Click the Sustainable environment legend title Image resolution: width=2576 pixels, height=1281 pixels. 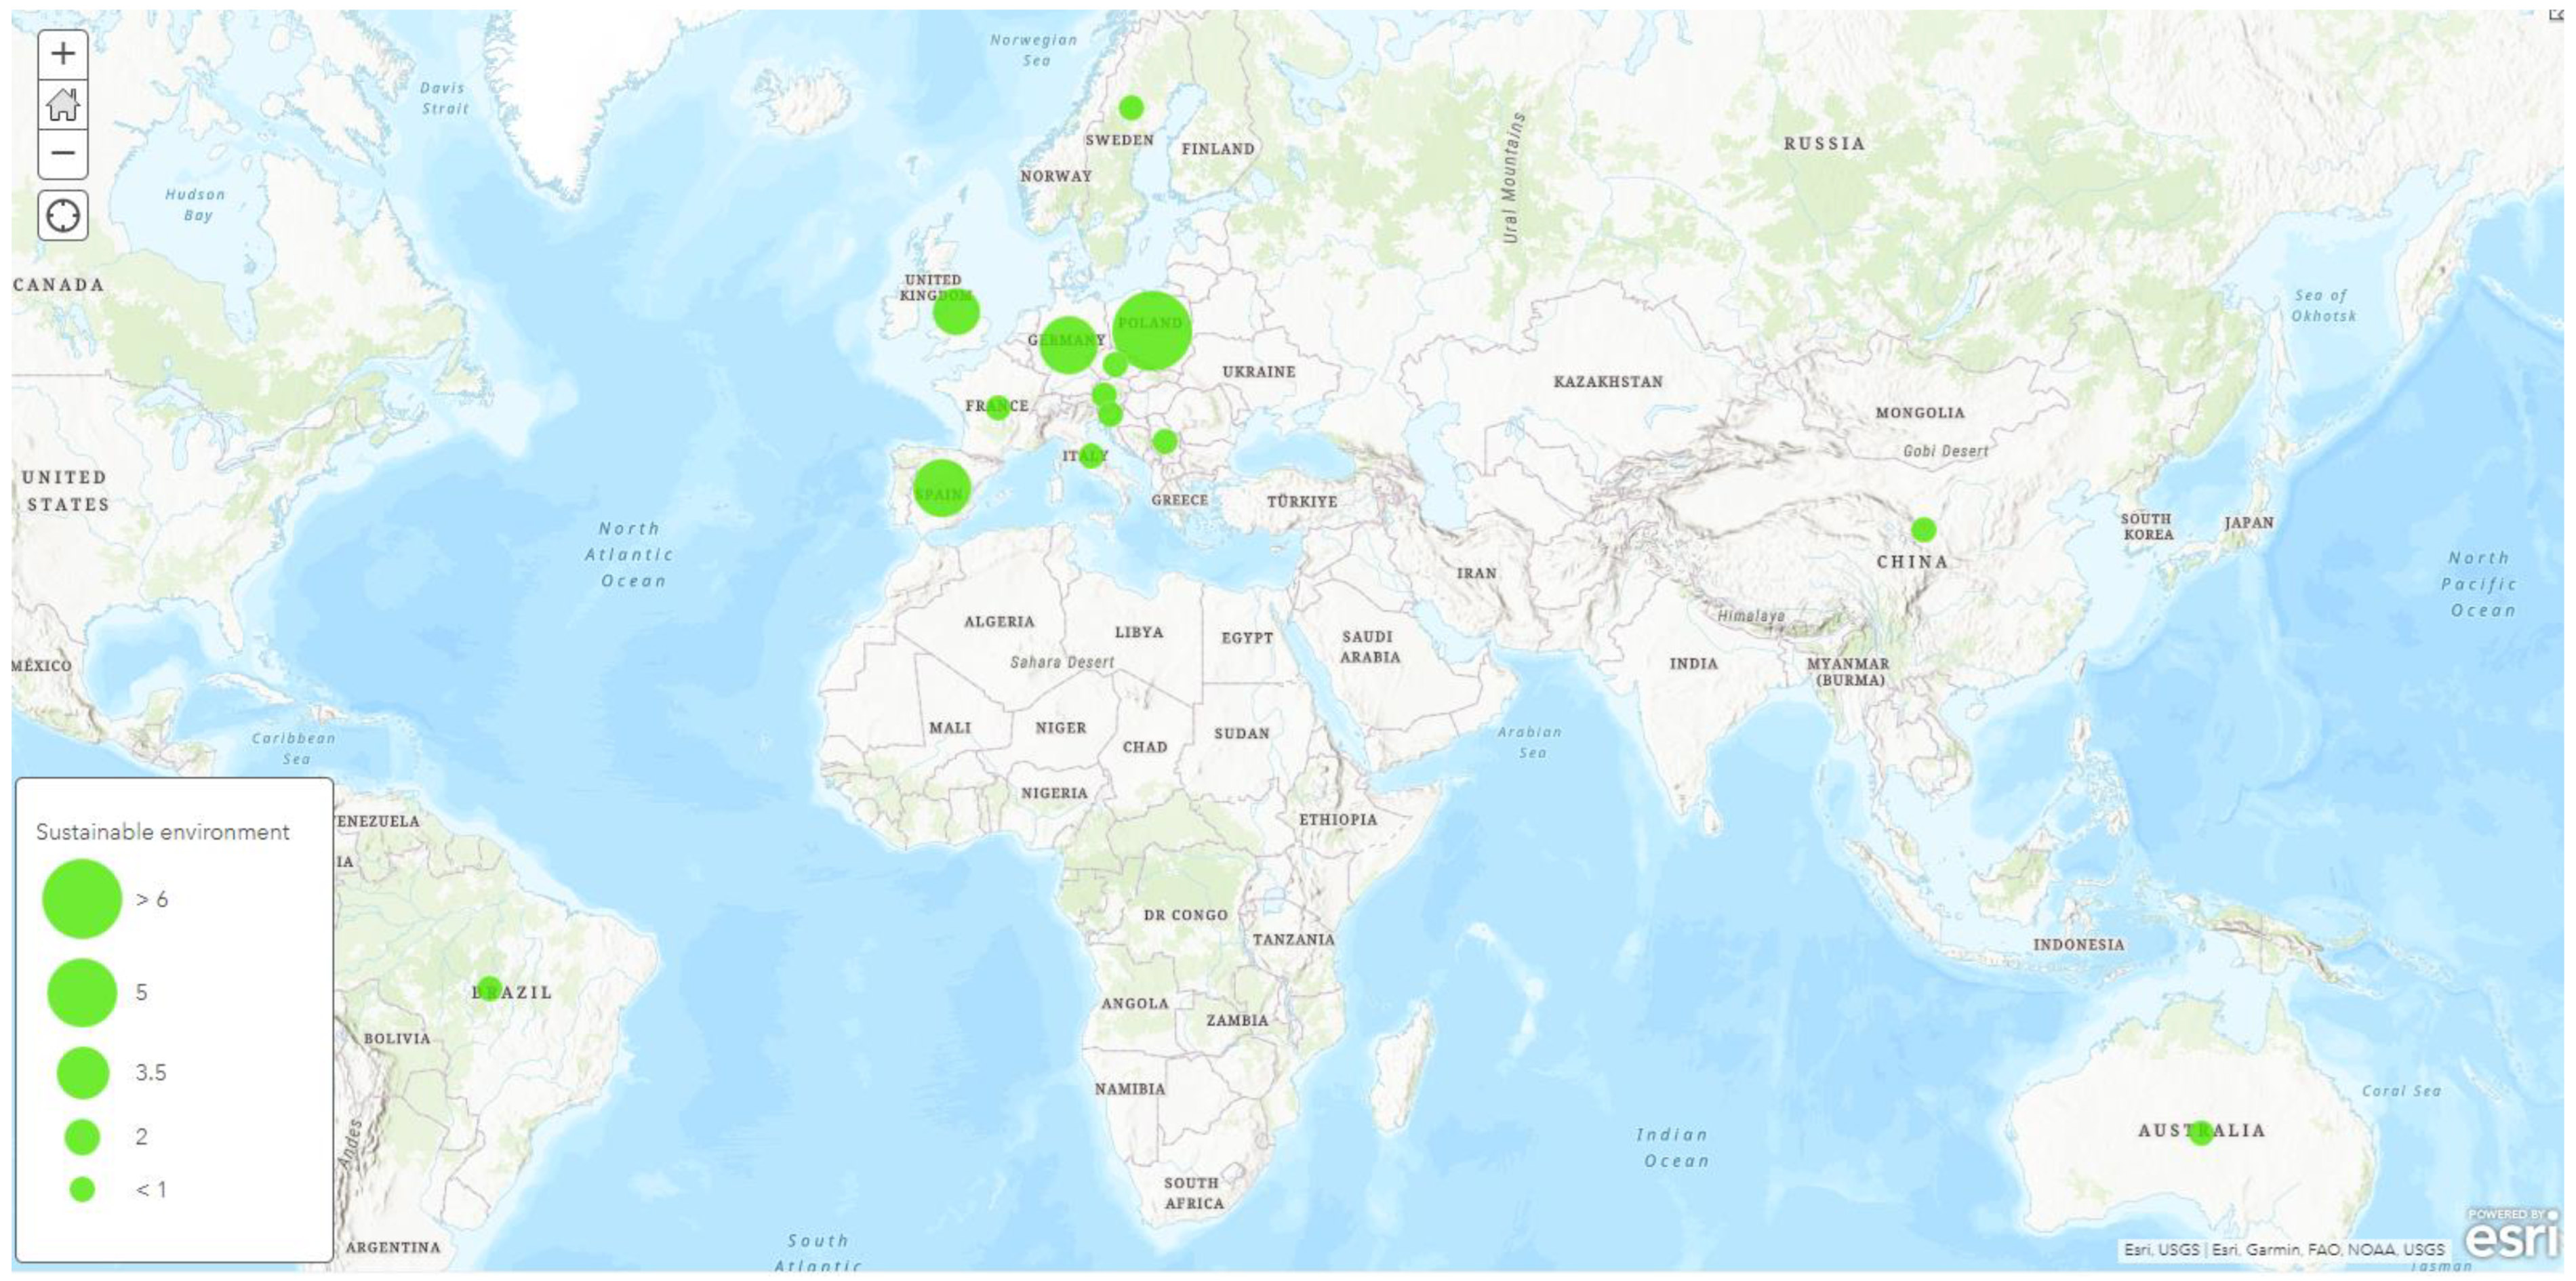pos(163,832)
